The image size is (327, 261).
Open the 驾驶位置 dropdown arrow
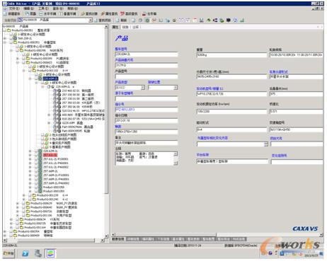176,88
